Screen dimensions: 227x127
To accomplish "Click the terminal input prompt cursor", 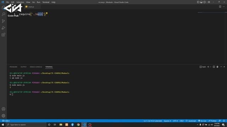I will point(12,94).
